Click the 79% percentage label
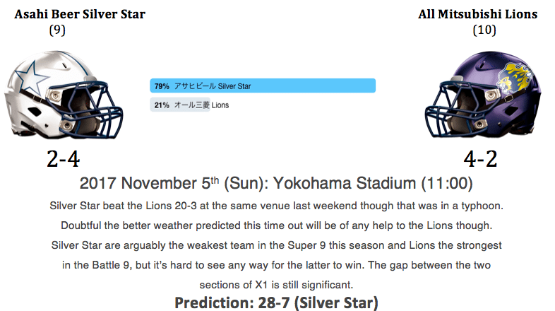Image resolution: width=555 pixels, height=311 pixels. (x=162, y=86)
